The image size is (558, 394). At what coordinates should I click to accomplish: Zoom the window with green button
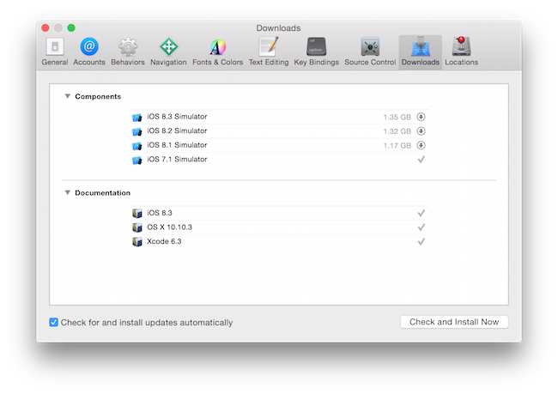pyautogui.click(x=71, y=27)
